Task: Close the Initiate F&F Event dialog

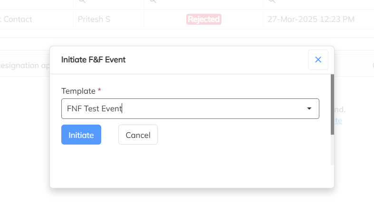Action: click(318, 60)
